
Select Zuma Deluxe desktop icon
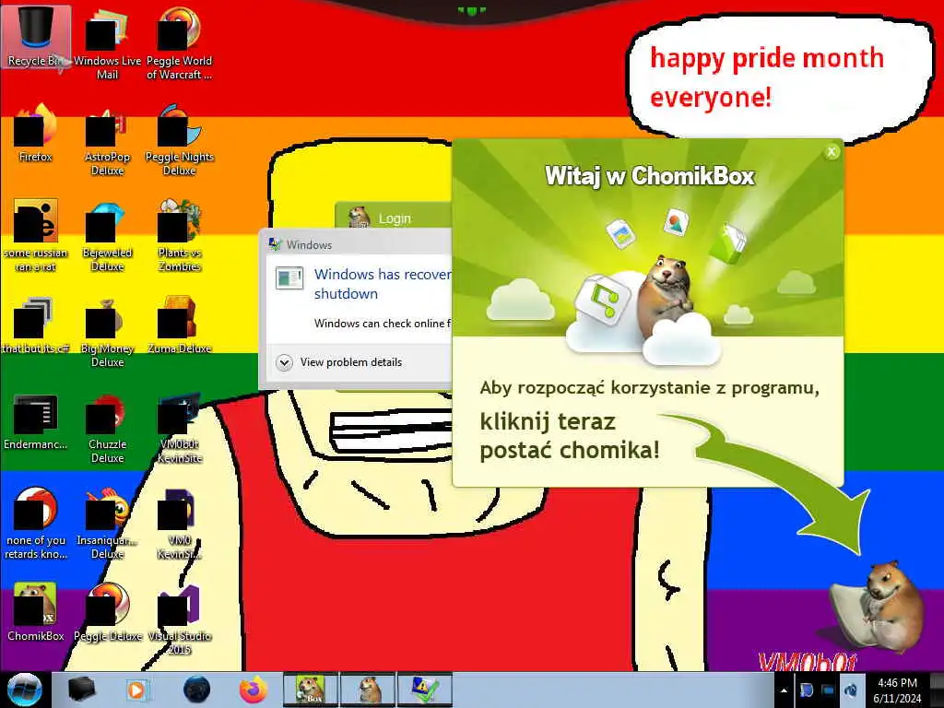pyautogui.click(x=179, y=325)
